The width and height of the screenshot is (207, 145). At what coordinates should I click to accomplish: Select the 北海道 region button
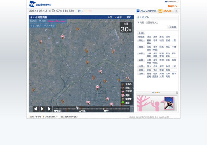[141, 37]
